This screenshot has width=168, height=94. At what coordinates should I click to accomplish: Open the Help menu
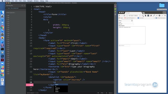click(47, 1)
